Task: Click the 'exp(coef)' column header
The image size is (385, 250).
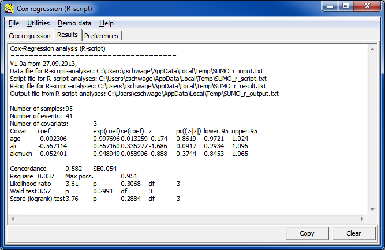Action: pos(107,132)
